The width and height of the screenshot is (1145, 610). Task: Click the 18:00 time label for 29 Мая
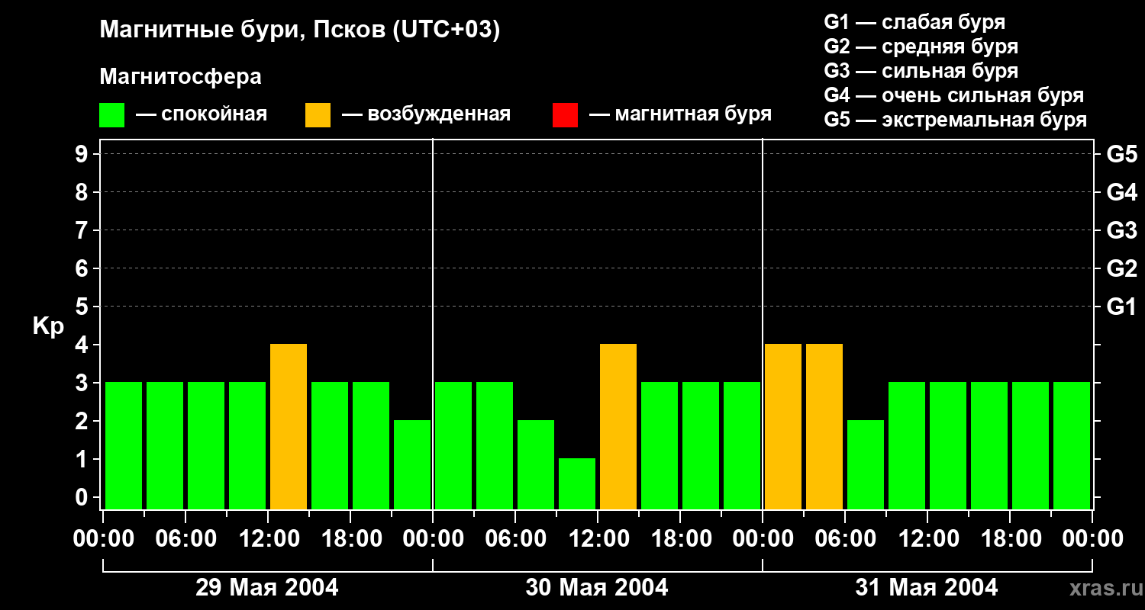pyautogui.click(x=350, y=538)
